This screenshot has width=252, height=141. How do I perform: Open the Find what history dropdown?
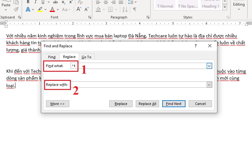pyautogui.click(x=209, y=66)
